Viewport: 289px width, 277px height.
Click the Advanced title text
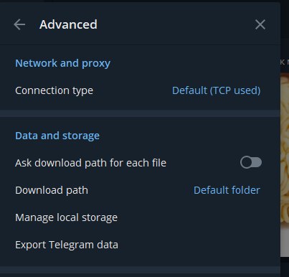tap(68, 24)
